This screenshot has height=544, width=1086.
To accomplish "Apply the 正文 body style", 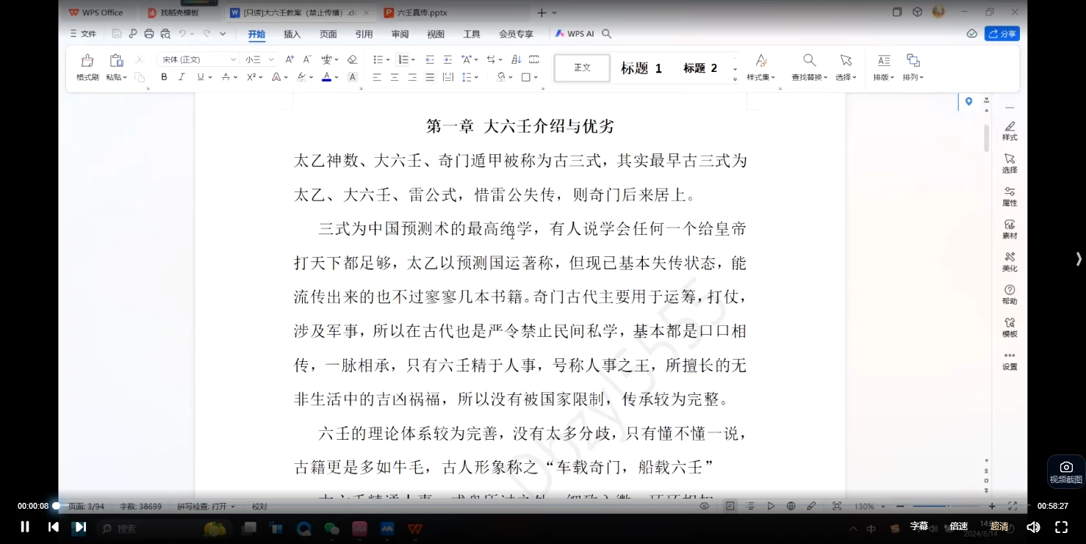I will coord(582,68).
